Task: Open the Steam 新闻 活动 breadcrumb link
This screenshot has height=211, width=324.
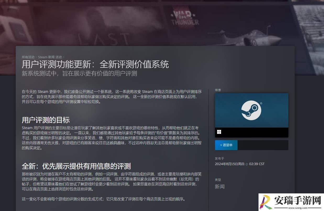Action: point(50,57)
